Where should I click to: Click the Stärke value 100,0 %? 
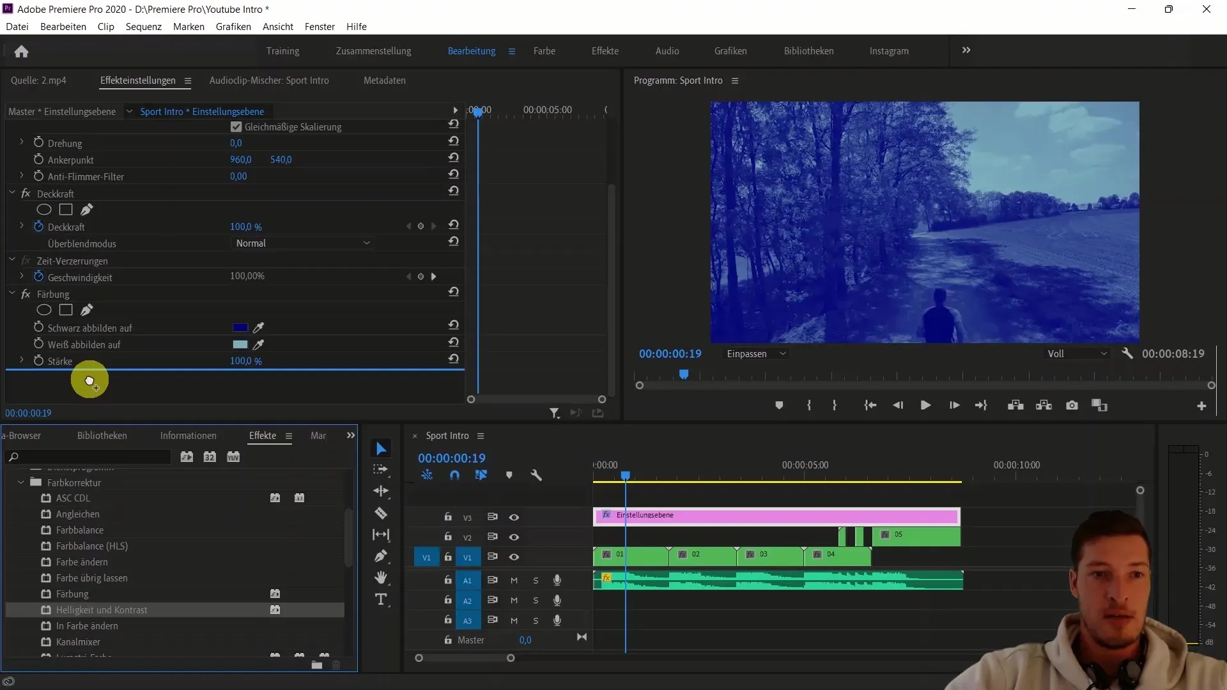click(246, 361)
